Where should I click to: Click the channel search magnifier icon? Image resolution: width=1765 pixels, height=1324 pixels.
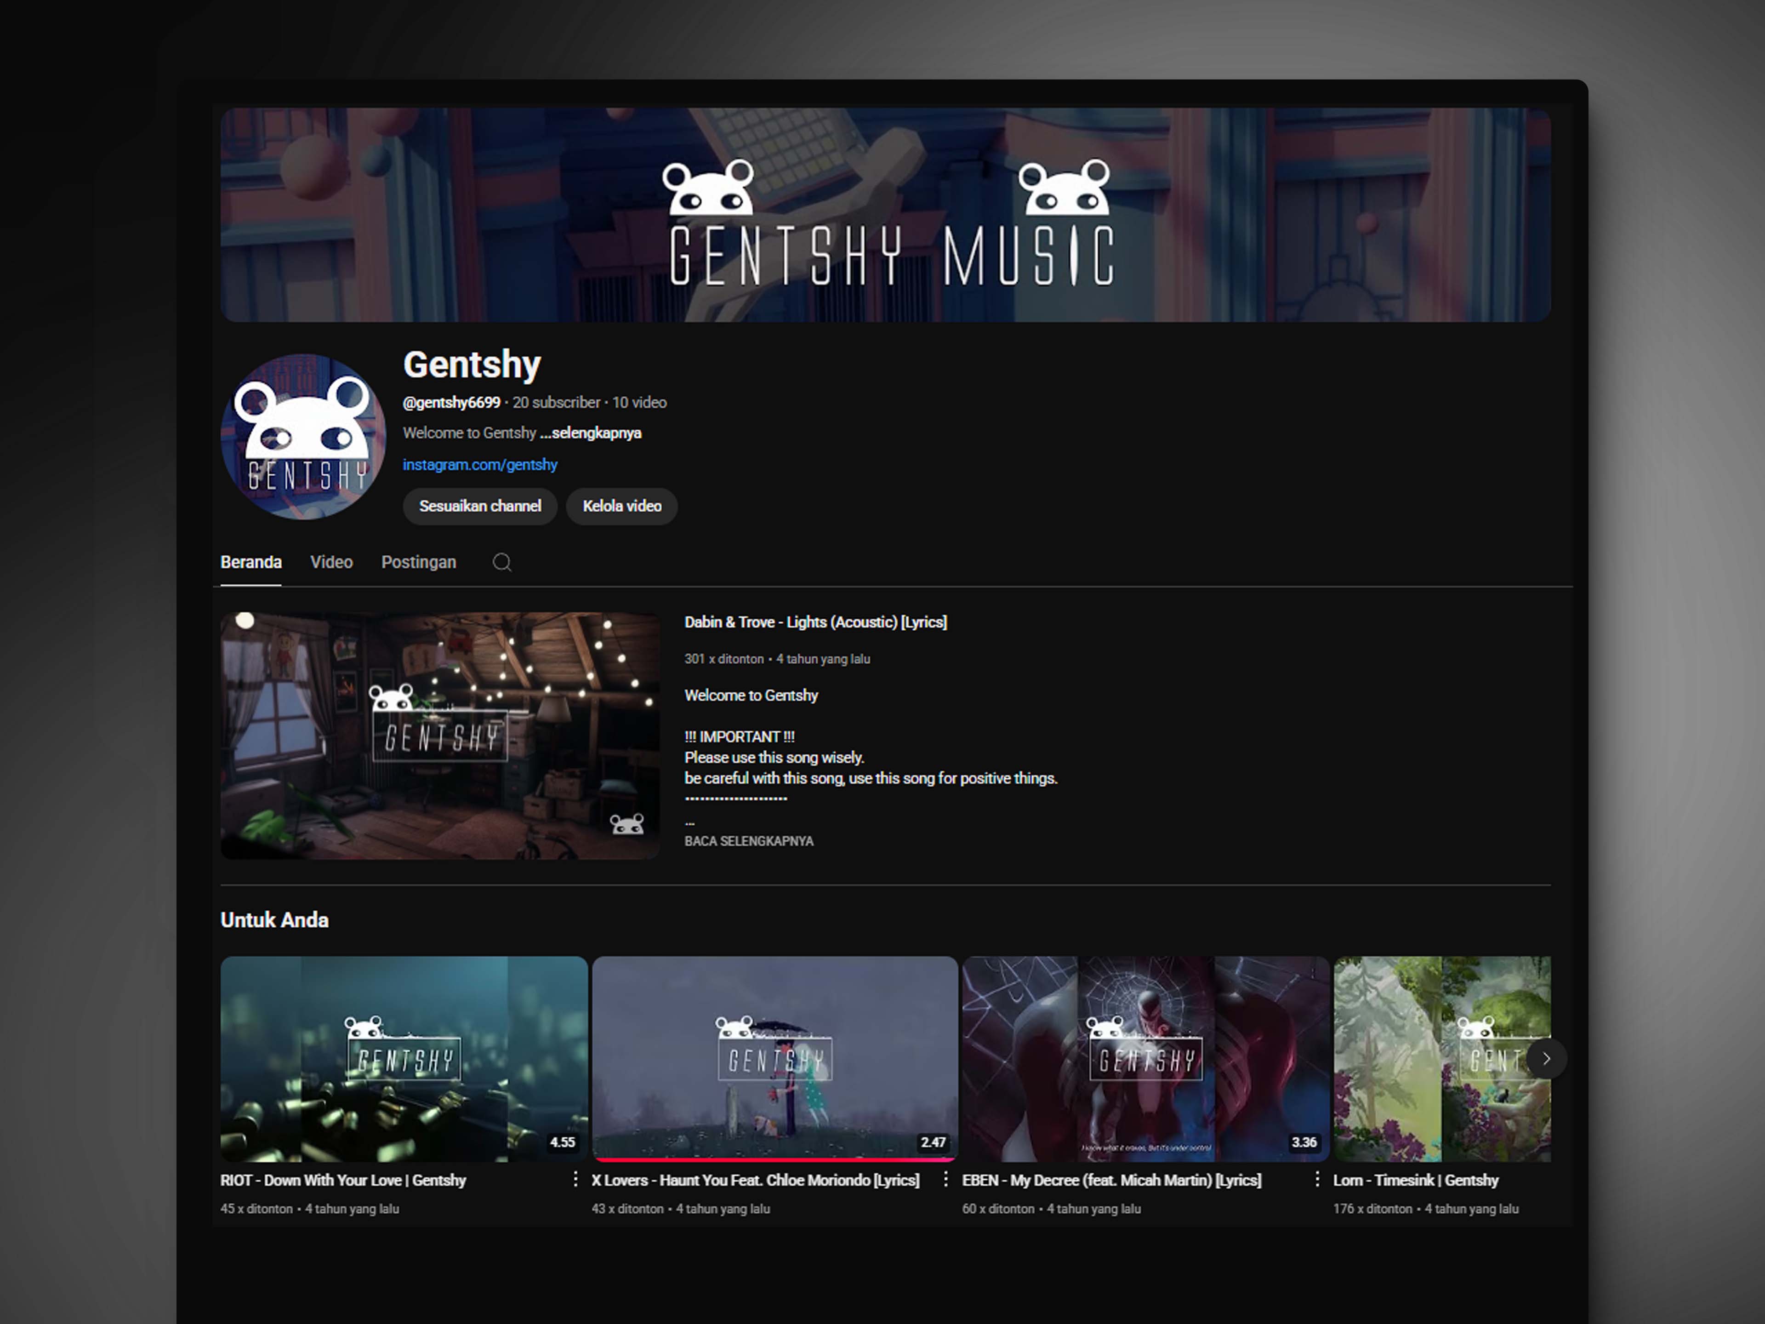pyautogui.click(x=502, y=563)
